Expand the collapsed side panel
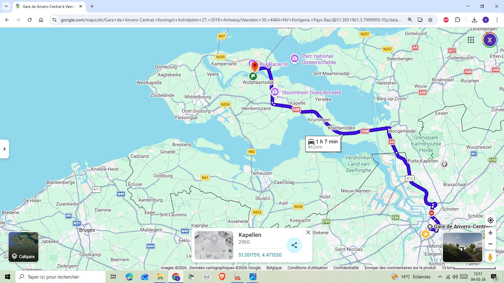 [4, 149]
